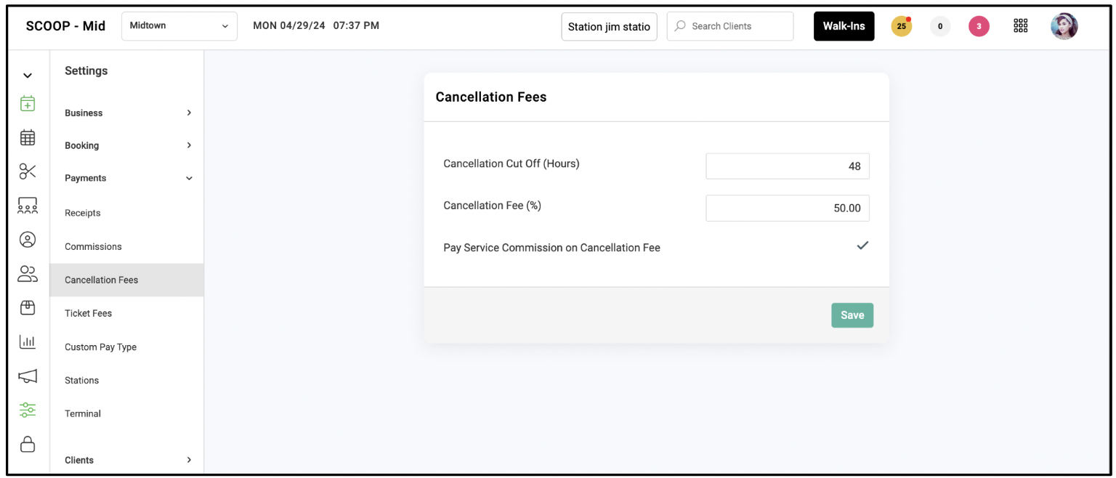This screenshot has width=1116, height=478.
Task: Open the Midtown location dropdown
Action: pyautogui.click(x=179, y=26)
